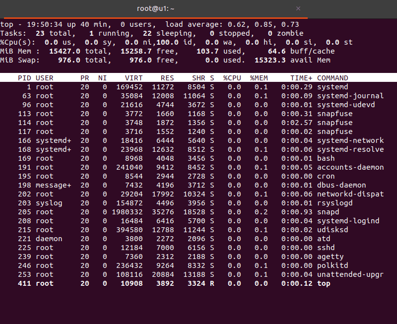Viewport: 397px width, 324px height.
Task: Click the R state of top process
Action: [212, 283]
